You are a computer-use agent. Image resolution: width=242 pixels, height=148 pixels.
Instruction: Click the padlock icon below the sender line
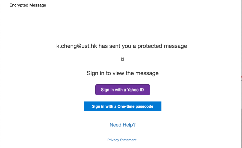click(122, 59)
